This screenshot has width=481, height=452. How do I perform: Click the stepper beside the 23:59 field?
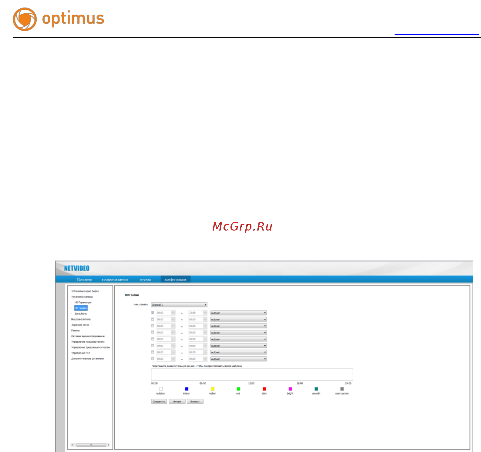(x=205, y=313)
